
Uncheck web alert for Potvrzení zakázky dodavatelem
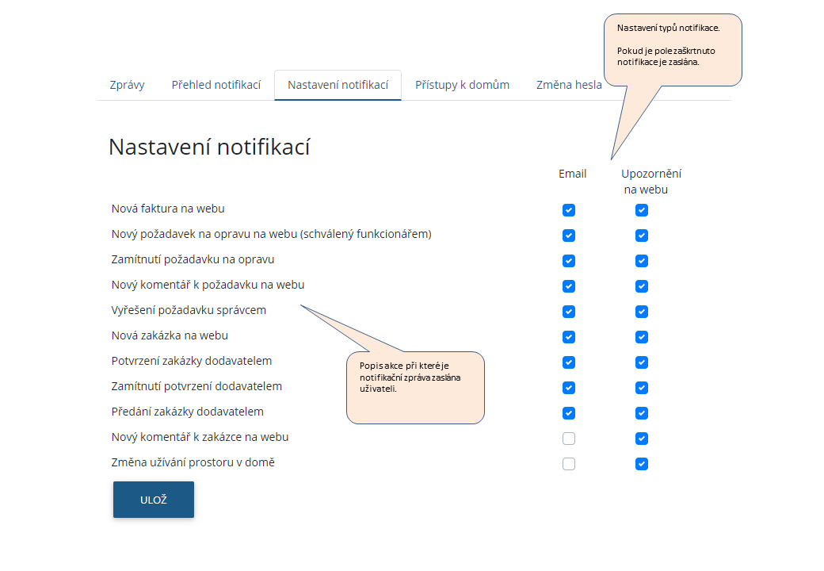pyautogui.click(x=642, y=362)
